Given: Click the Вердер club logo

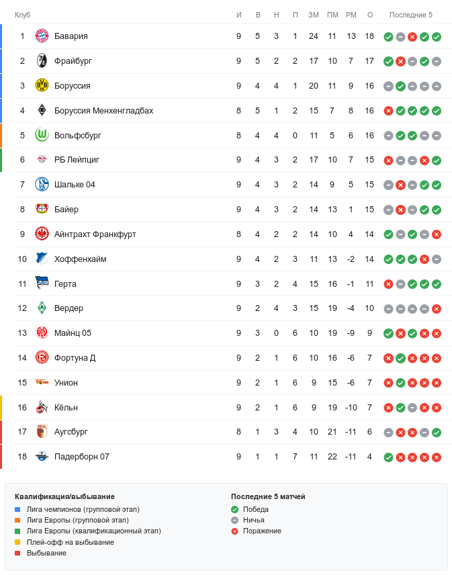Looking at the screenshot, I should point(42,308).
